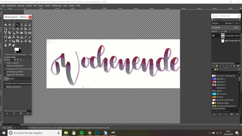The image size is (242, 136).
Task: Hide the Eingefügte Ebene layer via eye icon
Action: [213, 35]
